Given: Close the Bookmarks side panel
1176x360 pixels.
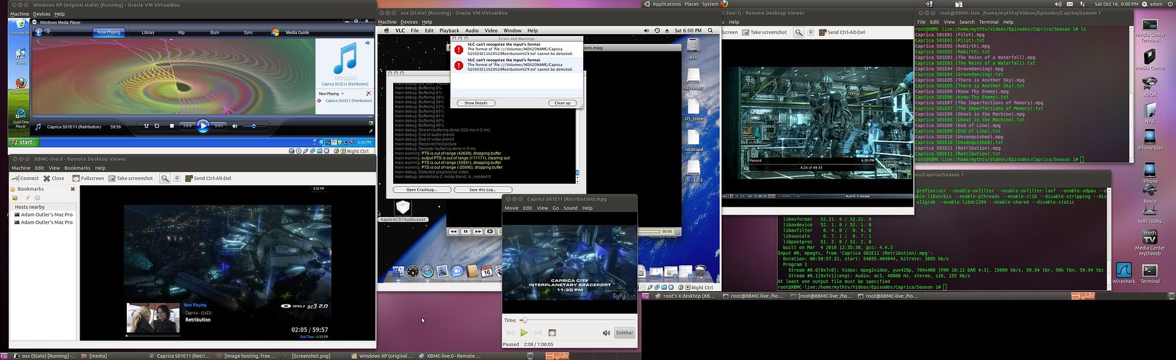Looking at the screenshot, I should 73,189.
